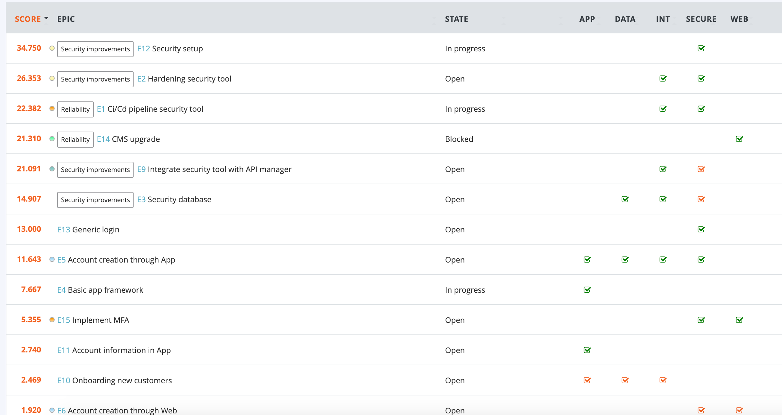Viewport: 782px width, 415px height.
Task: Click the green checkmark icon for E15 SECURE
Action: (x=701, y=319)
